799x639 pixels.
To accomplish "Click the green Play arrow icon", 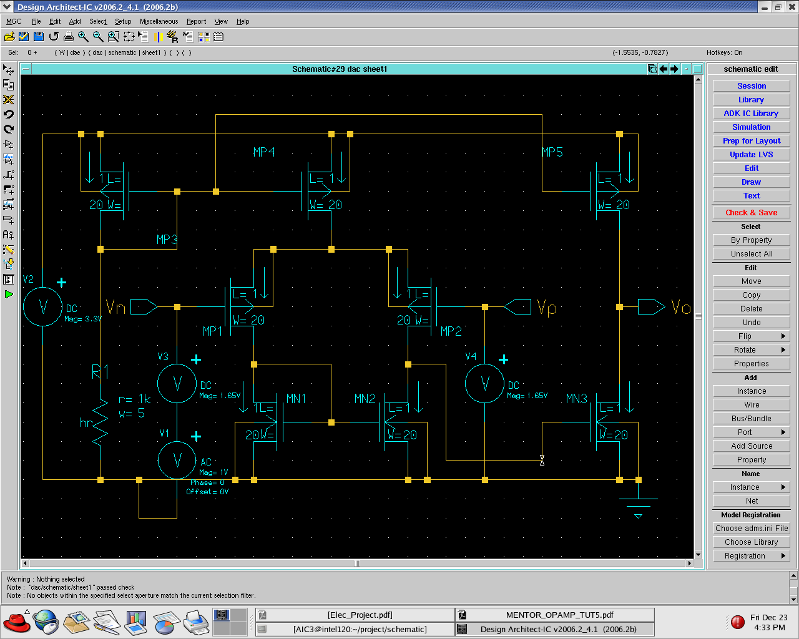I will 9,294.
